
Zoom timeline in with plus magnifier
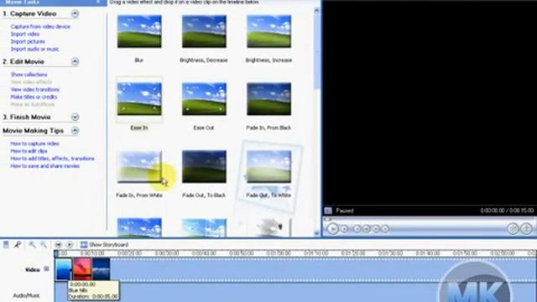point(33,244)
